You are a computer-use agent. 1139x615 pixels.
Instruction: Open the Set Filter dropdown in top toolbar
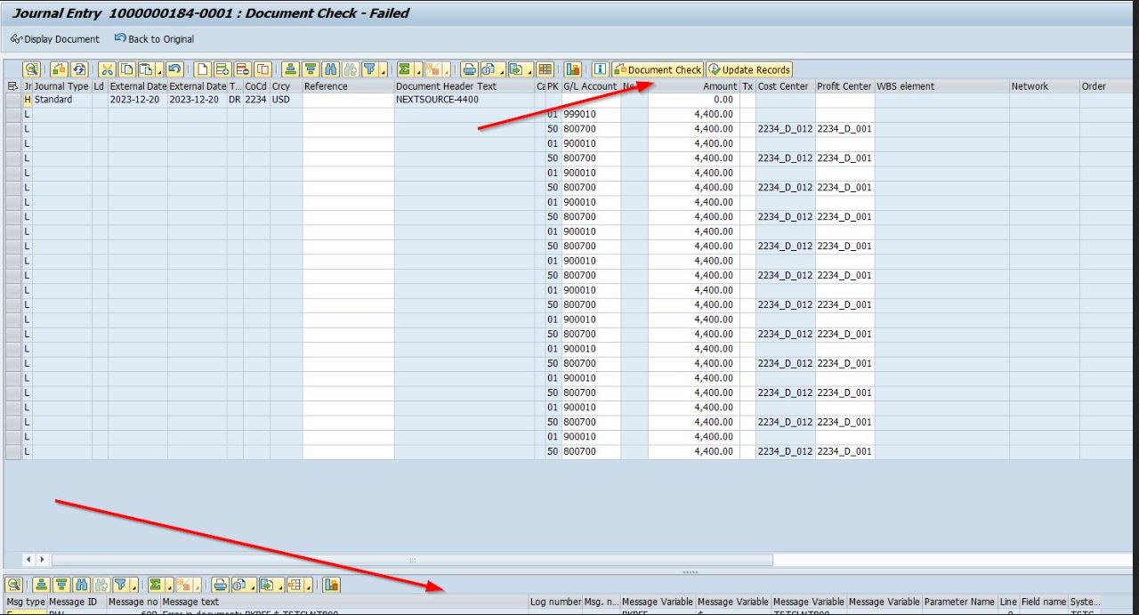pyautogui.click(x=384, y=69)
